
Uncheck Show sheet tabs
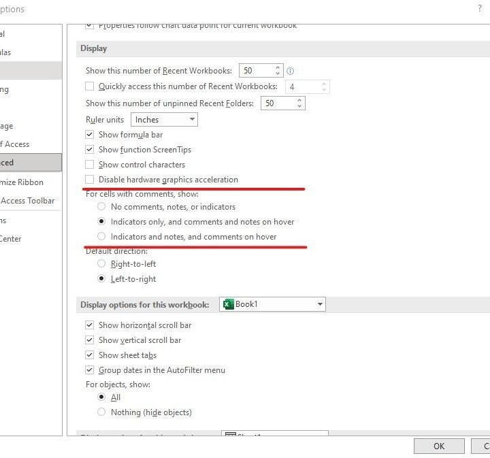coord(89,355)
